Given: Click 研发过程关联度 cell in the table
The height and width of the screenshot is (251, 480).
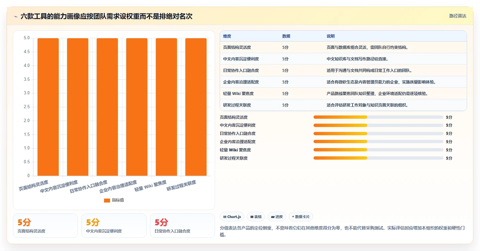Looking at the screenshot, I should [x=237, y=105].
